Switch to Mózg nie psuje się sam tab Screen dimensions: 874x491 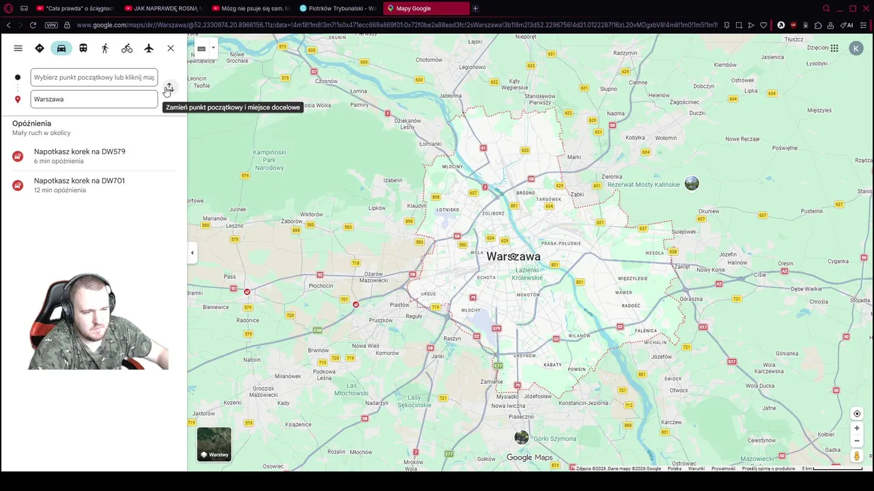(250, 8)
